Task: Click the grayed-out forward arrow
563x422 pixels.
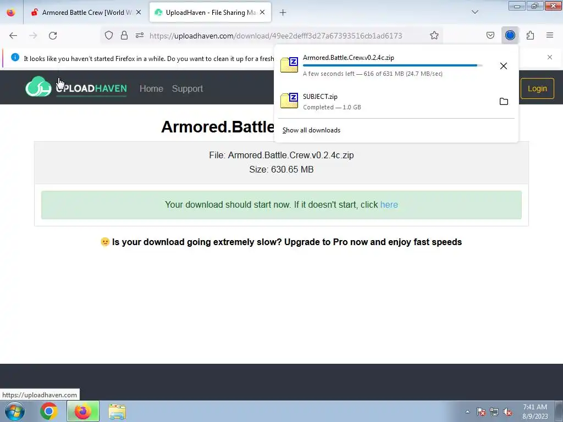Action: click(x=33, y=36)
